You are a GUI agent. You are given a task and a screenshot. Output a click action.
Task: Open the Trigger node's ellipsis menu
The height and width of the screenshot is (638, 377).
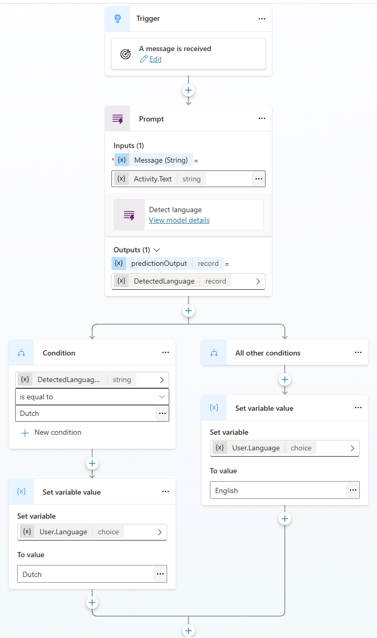coord(262,18)
